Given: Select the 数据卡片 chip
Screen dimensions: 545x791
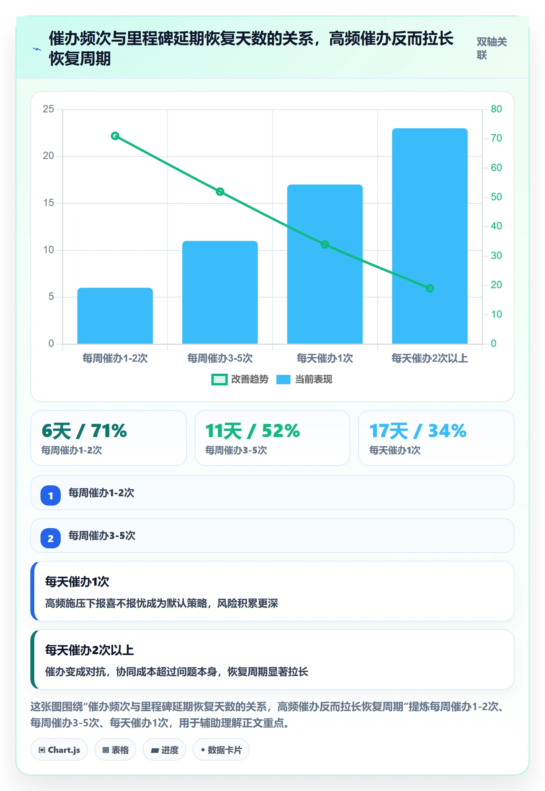Looking at the screenshot, I should tap(221, 749).
